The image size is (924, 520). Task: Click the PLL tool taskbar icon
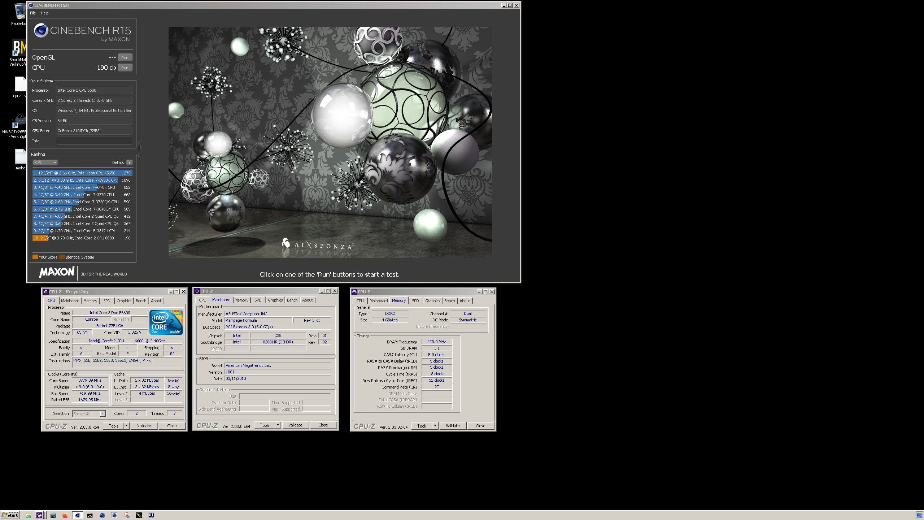(151, 515)
